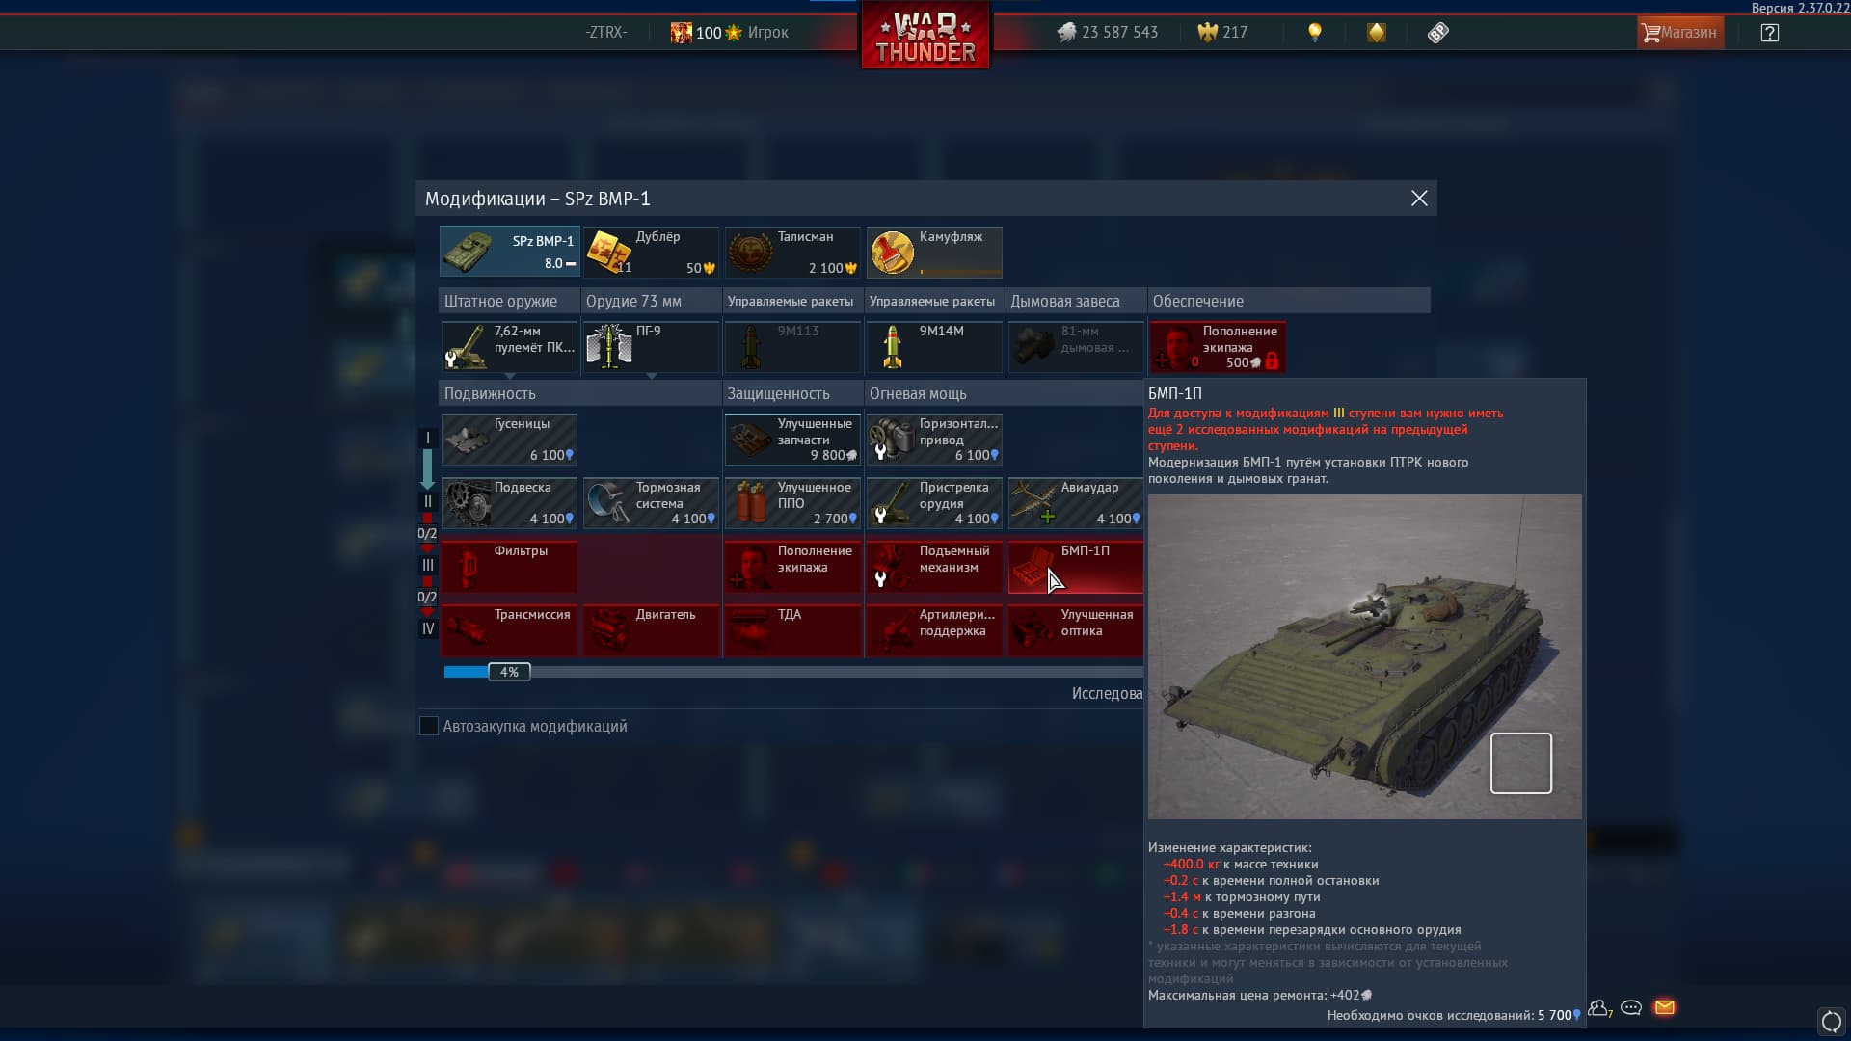Expand the 7,62-мм пулемёт ammo dropdown arrow

click(x=510, y=376)
